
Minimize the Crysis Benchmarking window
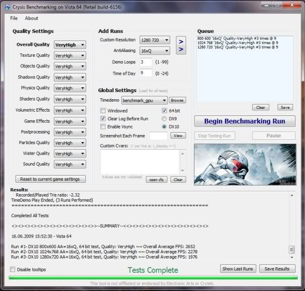[x=266, y=5]
